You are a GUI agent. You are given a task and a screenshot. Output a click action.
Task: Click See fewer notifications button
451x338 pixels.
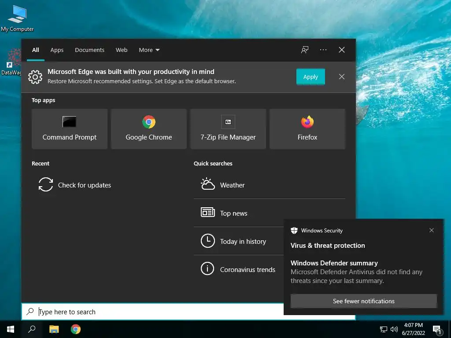tap(363, 301)
